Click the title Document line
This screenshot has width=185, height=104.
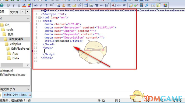(x=63, y=41)
